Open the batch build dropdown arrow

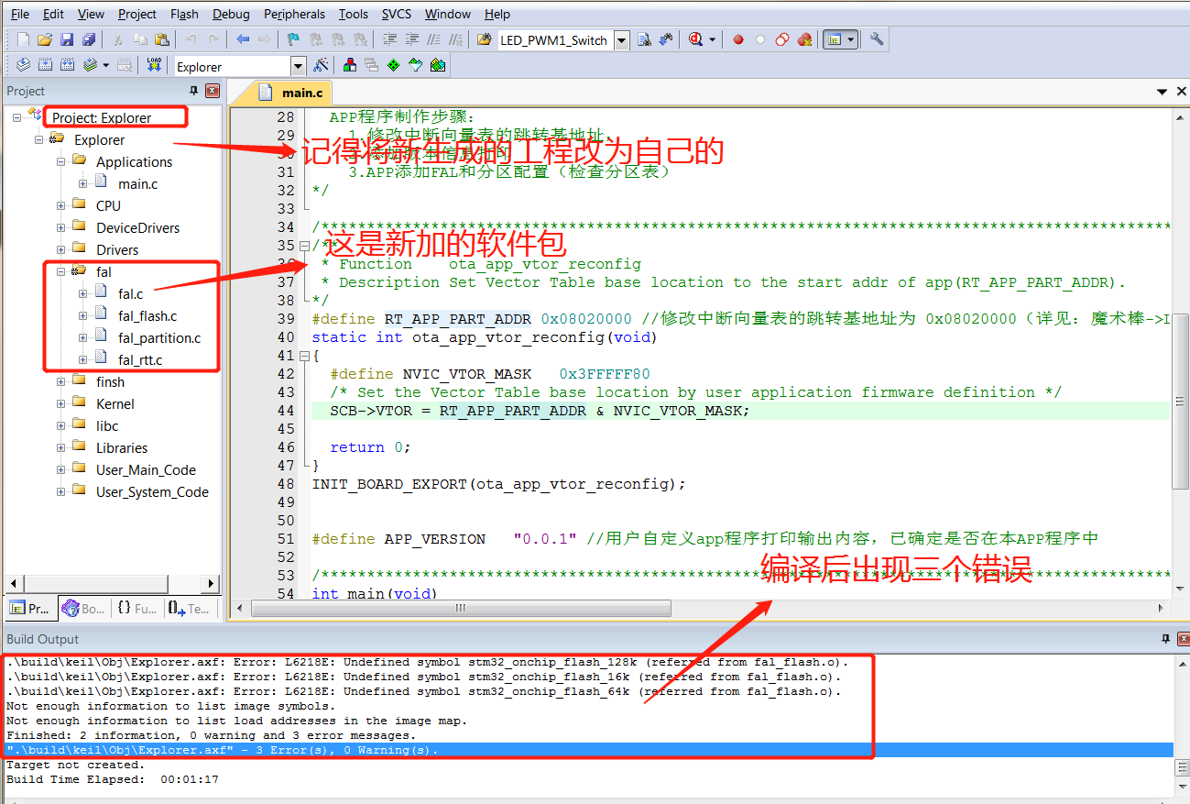[105, 66]
